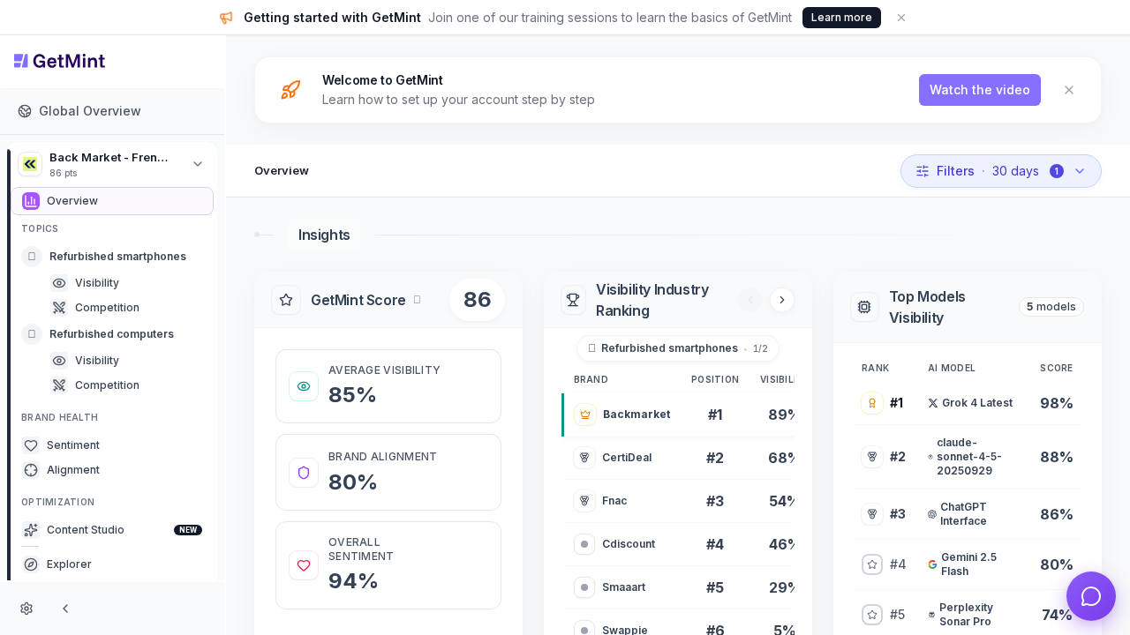
Task: Open the Filters 30 days dropdown
Action: 1001,171
